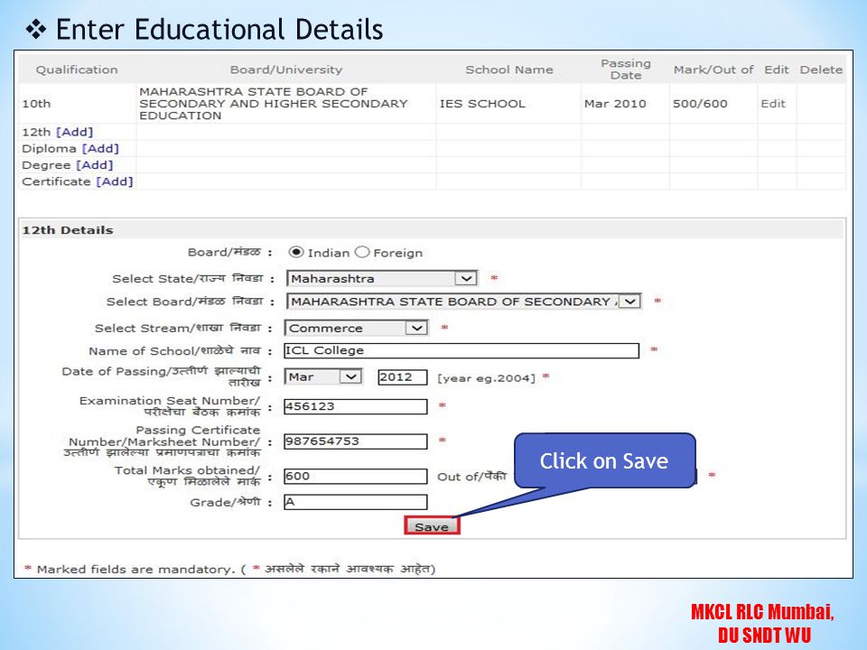Image resolution: width=867 pixels, height=650 pixels.
Task: Click Add link for Certificate qualification
Action: (x=115, y=181)
